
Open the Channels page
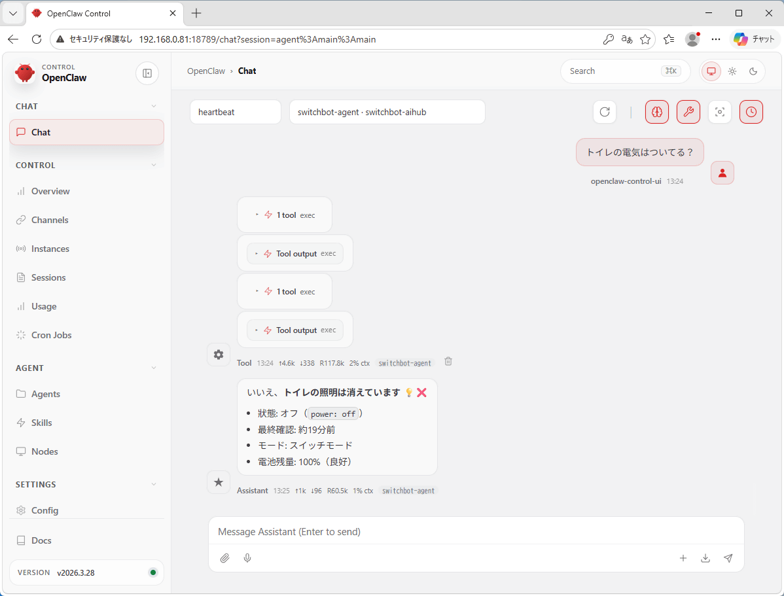(86, 220)
